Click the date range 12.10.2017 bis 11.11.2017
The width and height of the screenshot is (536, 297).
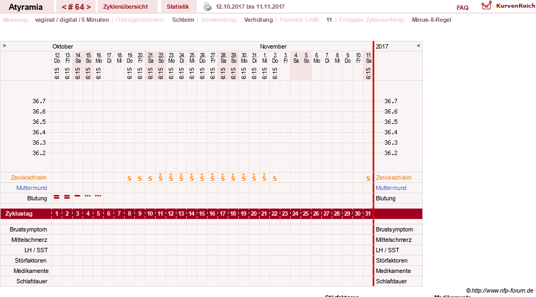click(250, 7)
